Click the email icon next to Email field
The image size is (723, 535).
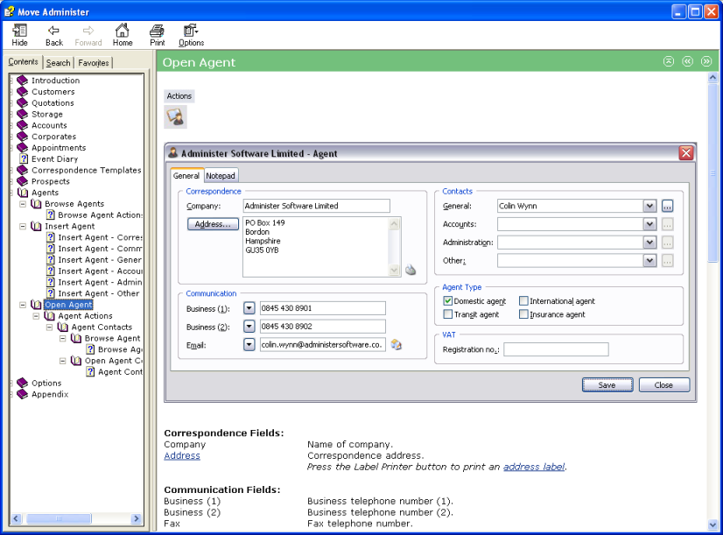coord(396,344)
